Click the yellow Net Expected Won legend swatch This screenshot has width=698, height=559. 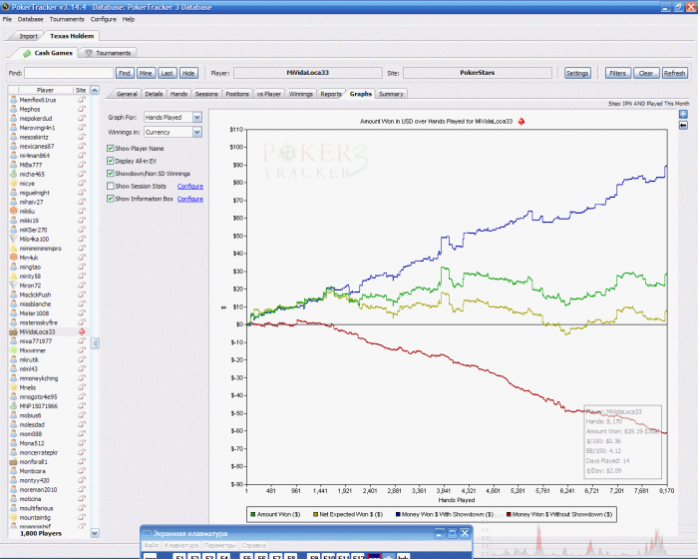[x=315, y=514]
